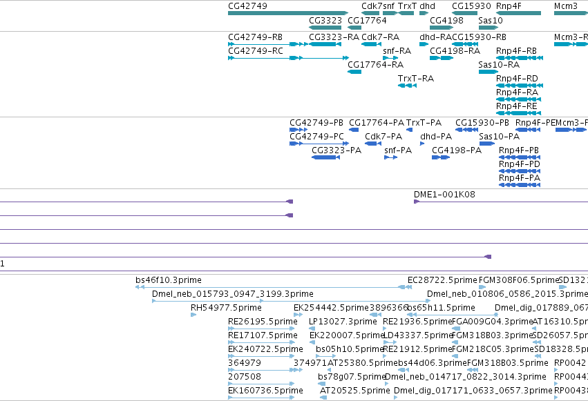This screenshot has height=401, width=588.
Task: Select the Rnp4F-RA transcript
Action: pos(519,99)
